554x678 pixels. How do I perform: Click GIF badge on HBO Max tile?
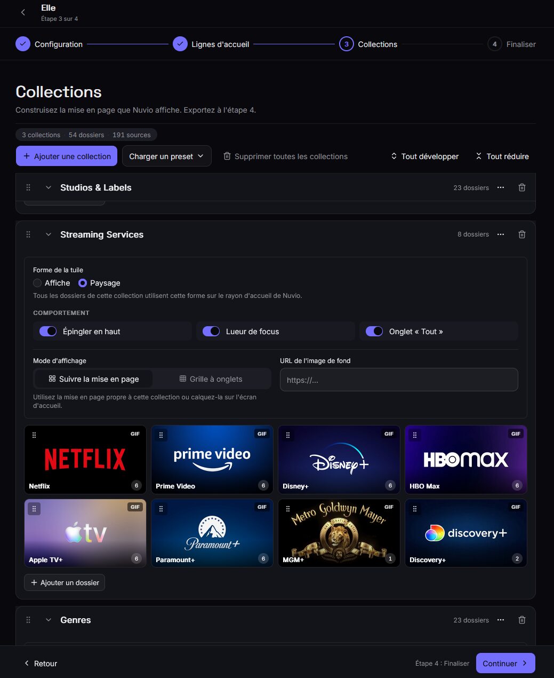(x=516, y=434)
